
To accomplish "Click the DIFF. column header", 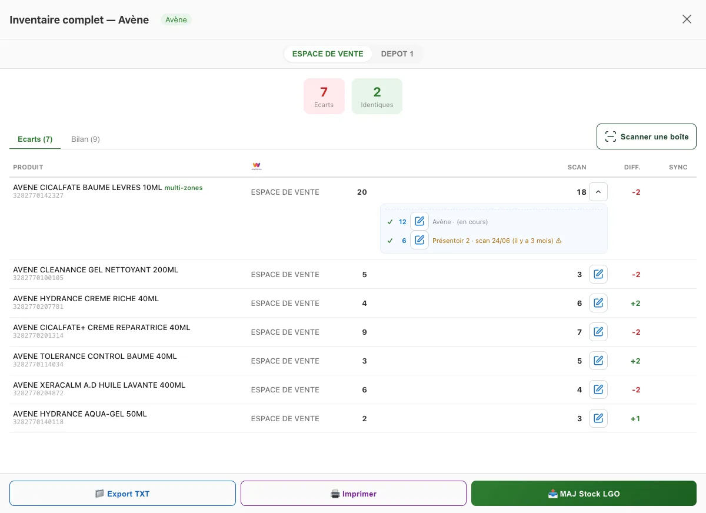I will (632, 167).
